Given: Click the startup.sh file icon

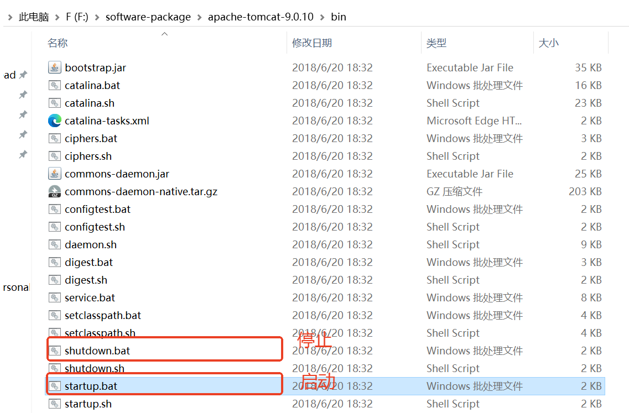Looking at the screenshot, I should [55, 404].
